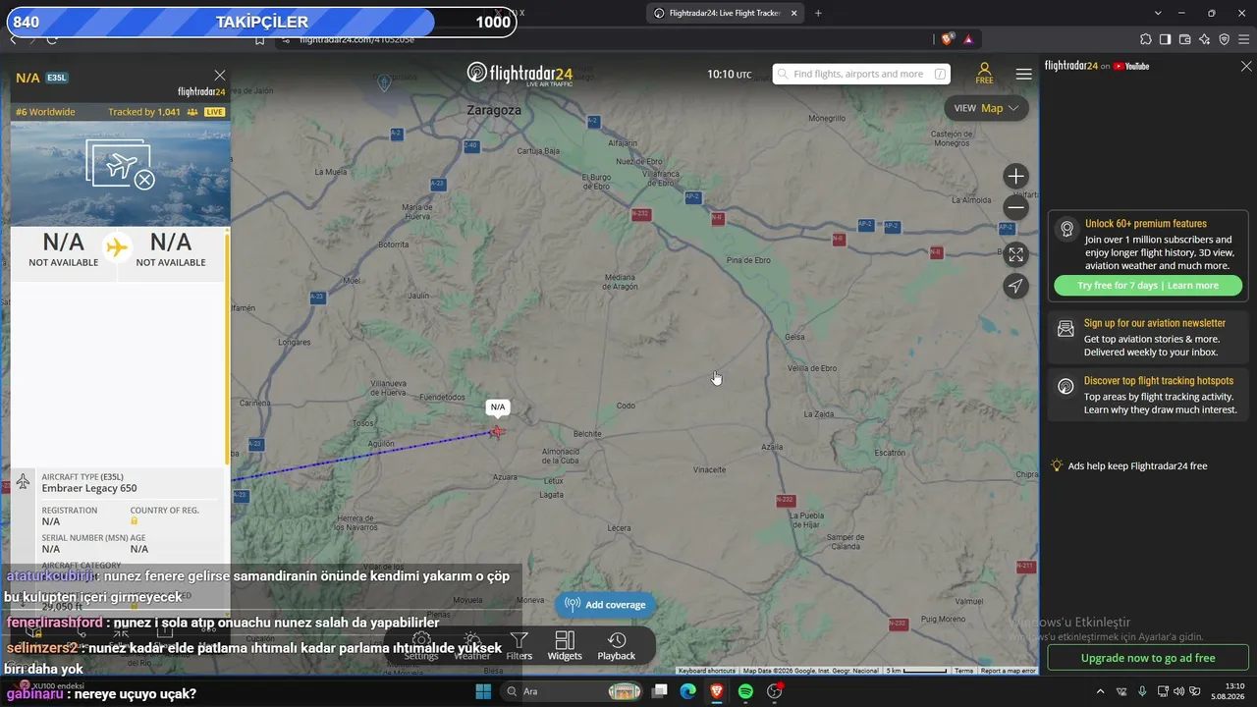Screen dimensions: 1257x707
Task: Close the N/A aircraft details panel
Action: tap(220, 76)
